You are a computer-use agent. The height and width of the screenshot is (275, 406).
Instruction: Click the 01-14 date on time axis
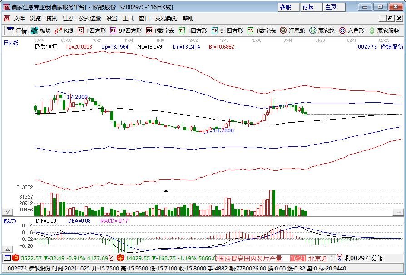pos(287,40)
